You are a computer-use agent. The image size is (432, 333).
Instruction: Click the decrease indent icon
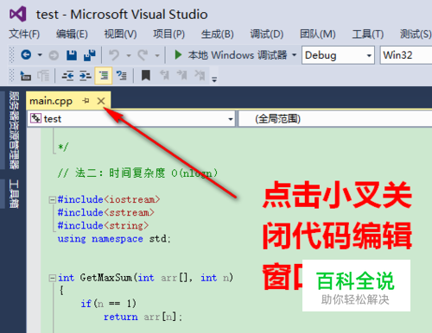pos(67,76)
